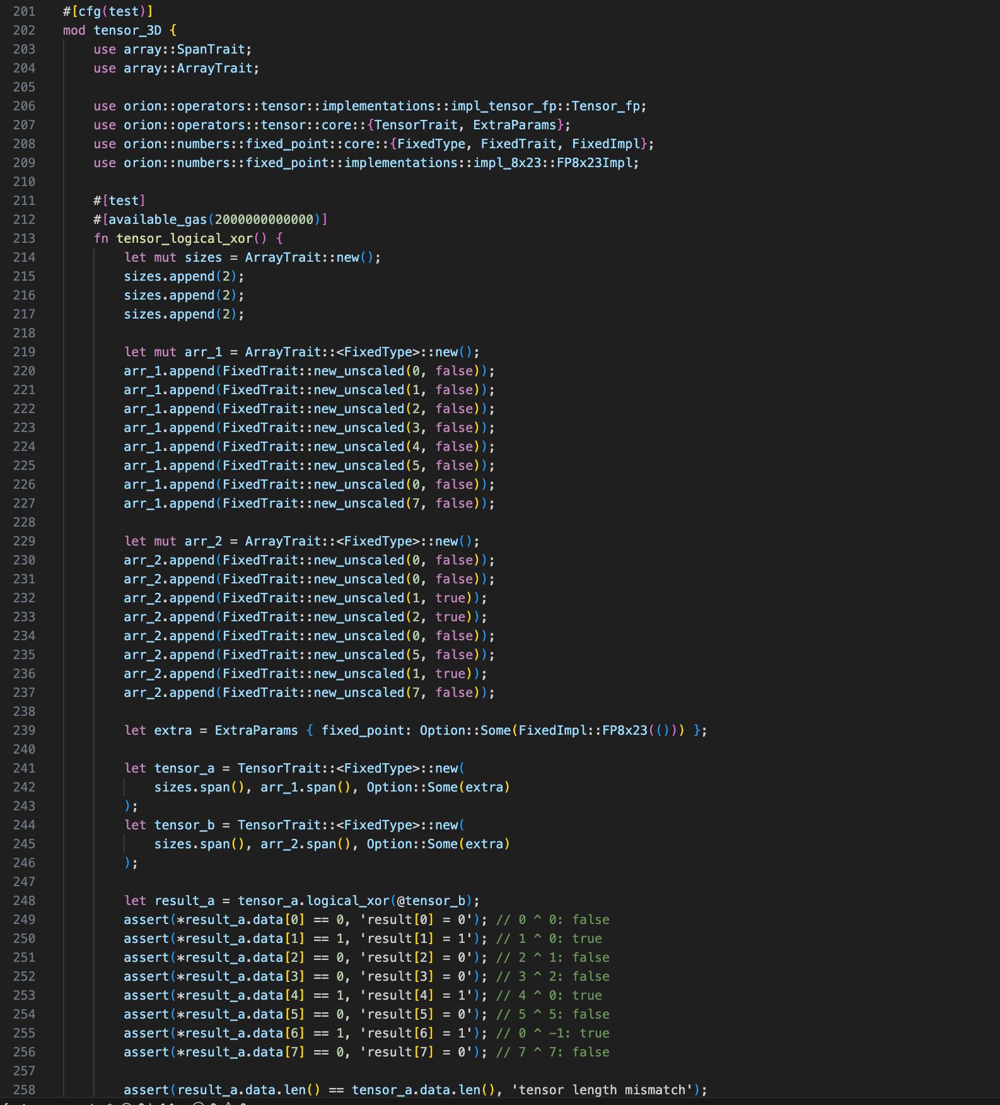This screenshot has width=1000, height=1105.
Task: Click 'arr_1.span()' on line 242
Action: click(306, 787)
